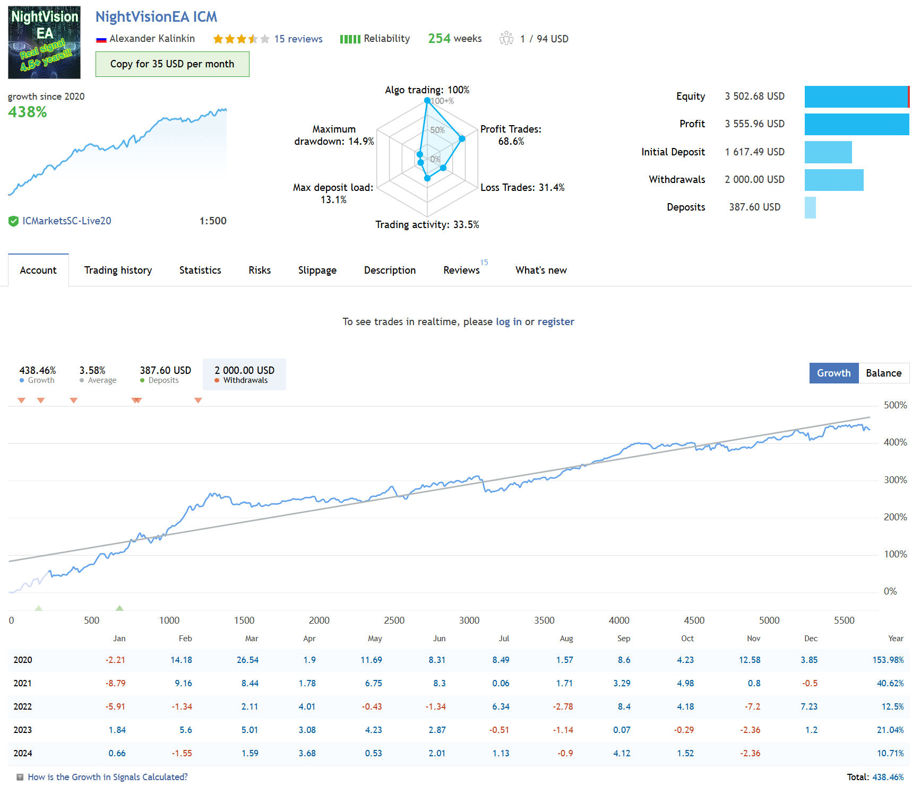This screenshot has width=912, height=786.
Task: Open the Reviews tab
Action: click(x=461, y=270)
